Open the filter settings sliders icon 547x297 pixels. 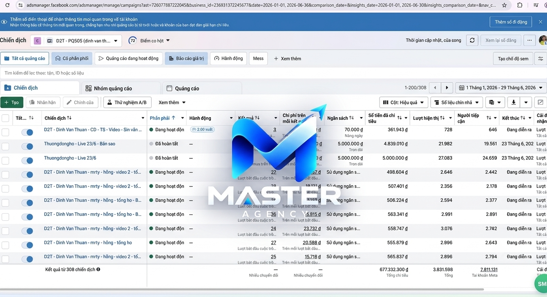(x=541, y=58)
